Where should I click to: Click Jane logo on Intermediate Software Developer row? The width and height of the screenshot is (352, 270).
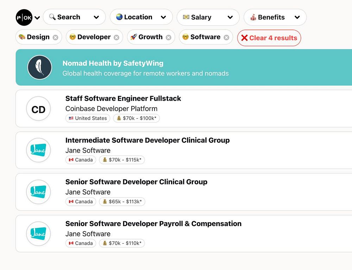[38, 150]
